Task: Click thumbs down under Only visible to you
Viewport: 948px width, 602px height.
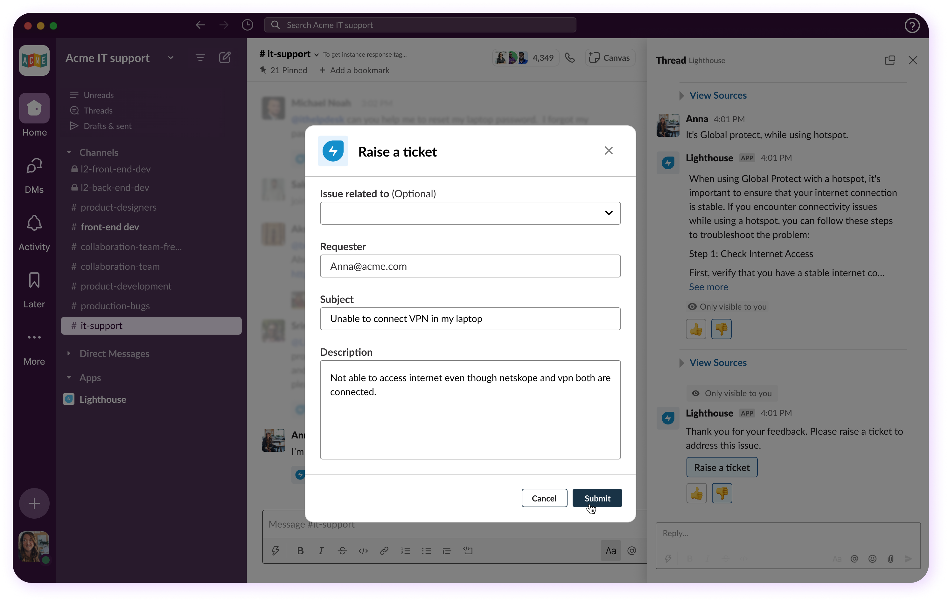Action: 721,329
